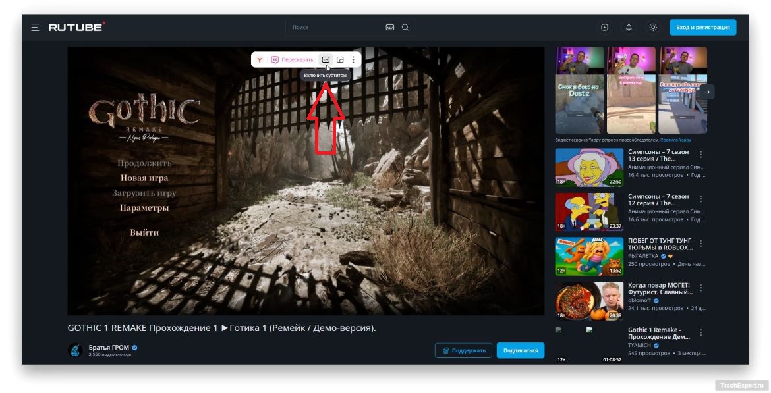Click the video title GOTHIC 1 REMAKE Прохождение 1
Viewport: 771px width, 393px height.
click(222, 328)
